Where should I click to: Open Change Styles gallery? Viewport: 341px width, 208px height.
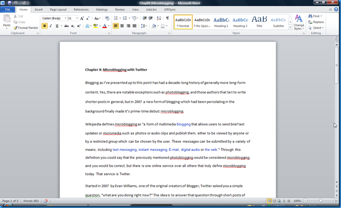(299, 22)
